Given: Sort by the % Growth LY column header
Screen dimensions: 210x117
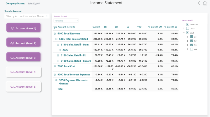Looking at the screenshot, I should (171, 27).
